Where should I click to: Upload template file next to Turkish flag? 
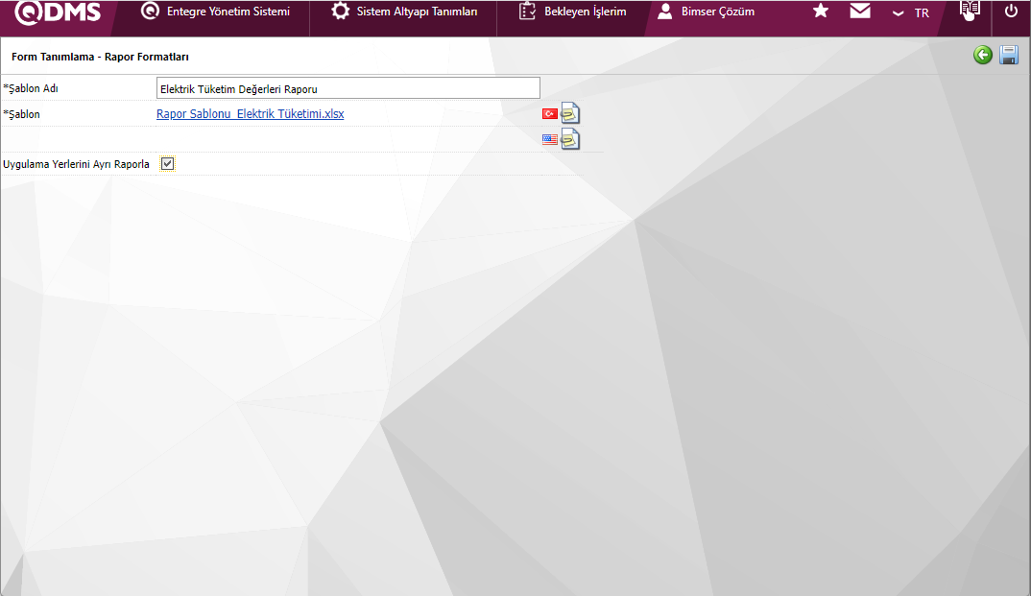[x=570, y=113]
